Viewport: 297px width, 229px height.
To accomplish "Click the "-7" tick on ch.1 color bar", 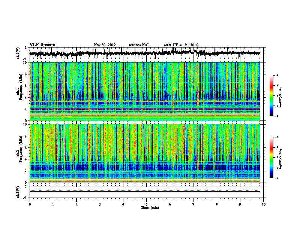I will coord(277,116).
